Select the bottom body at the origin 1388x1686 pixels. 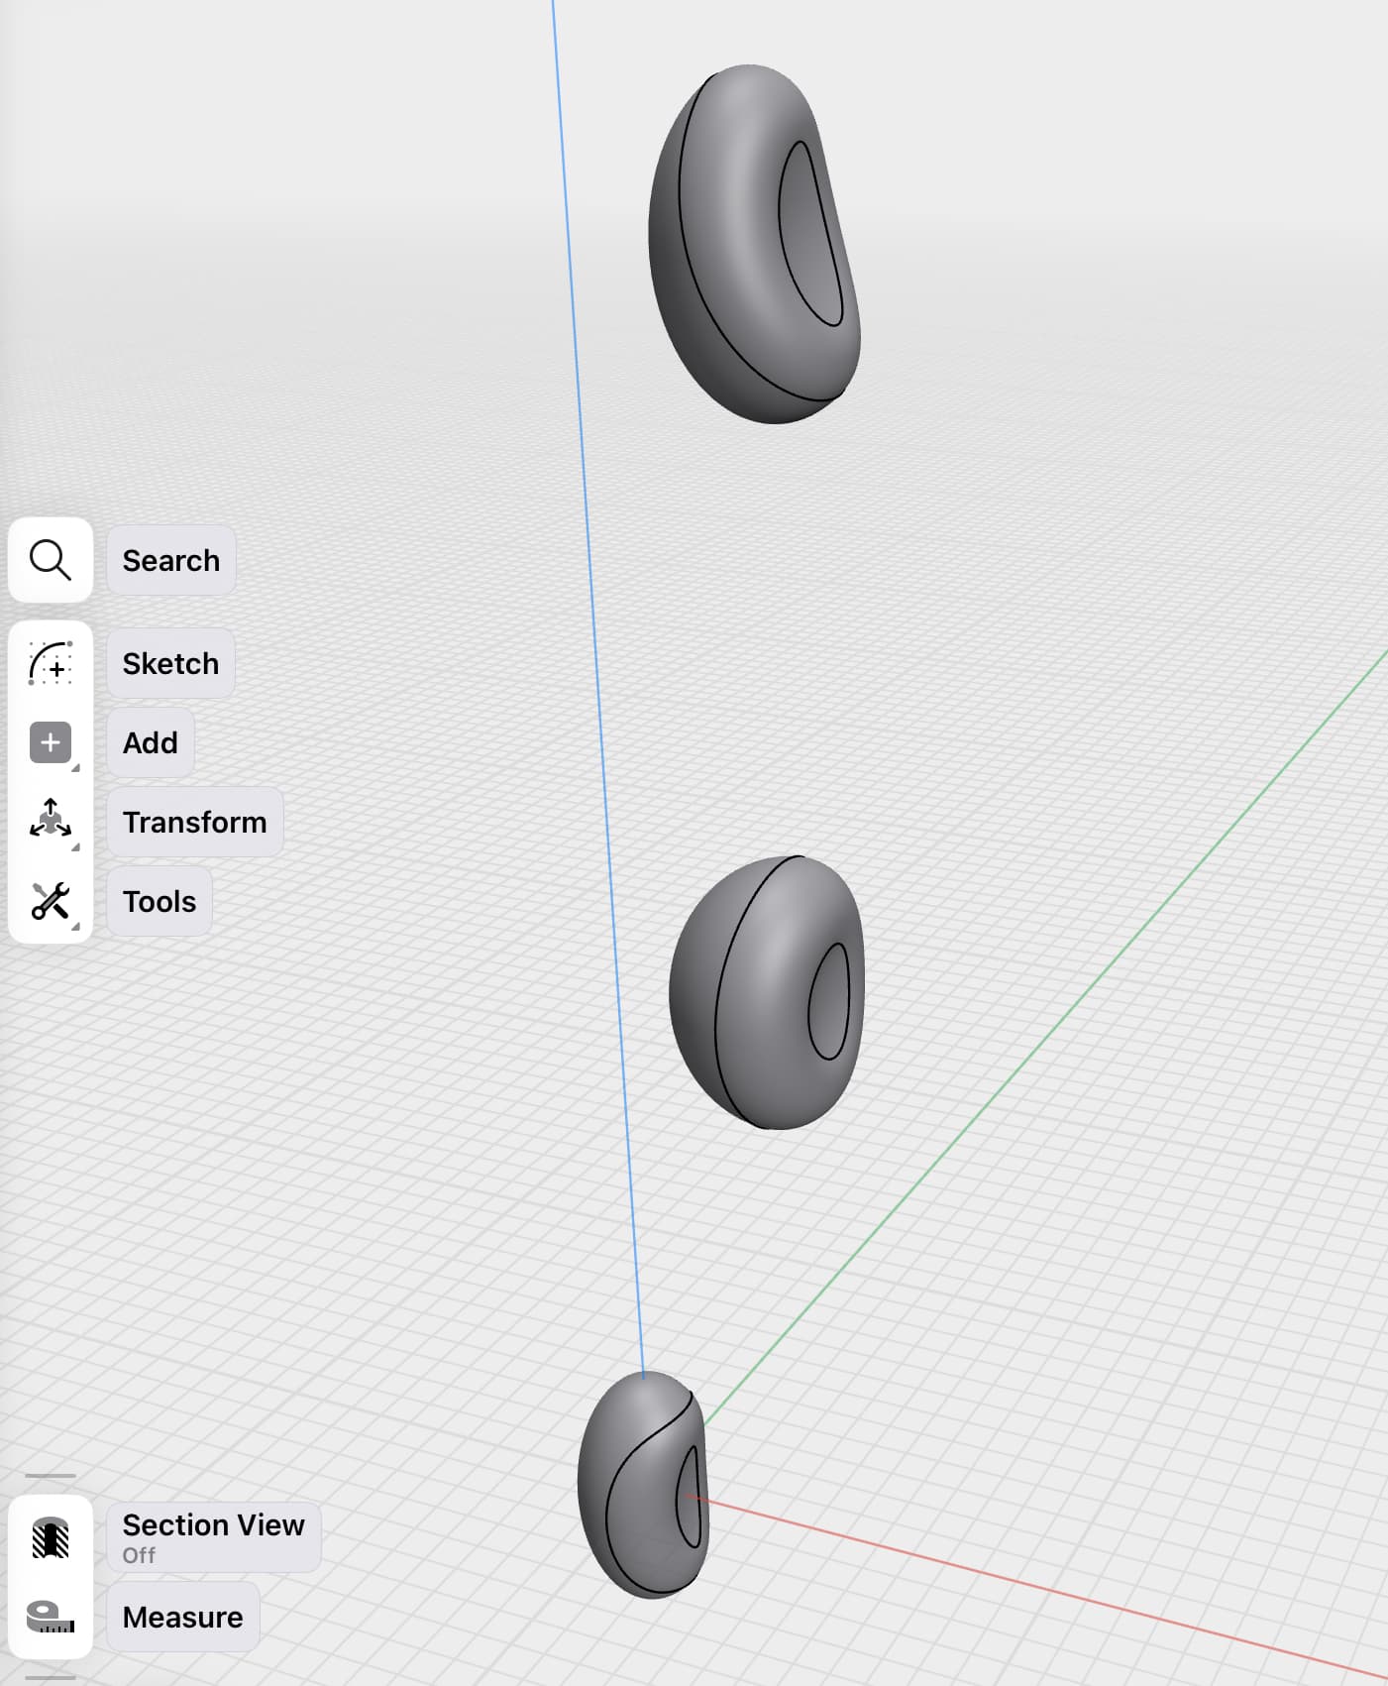tap(643, 1485)
